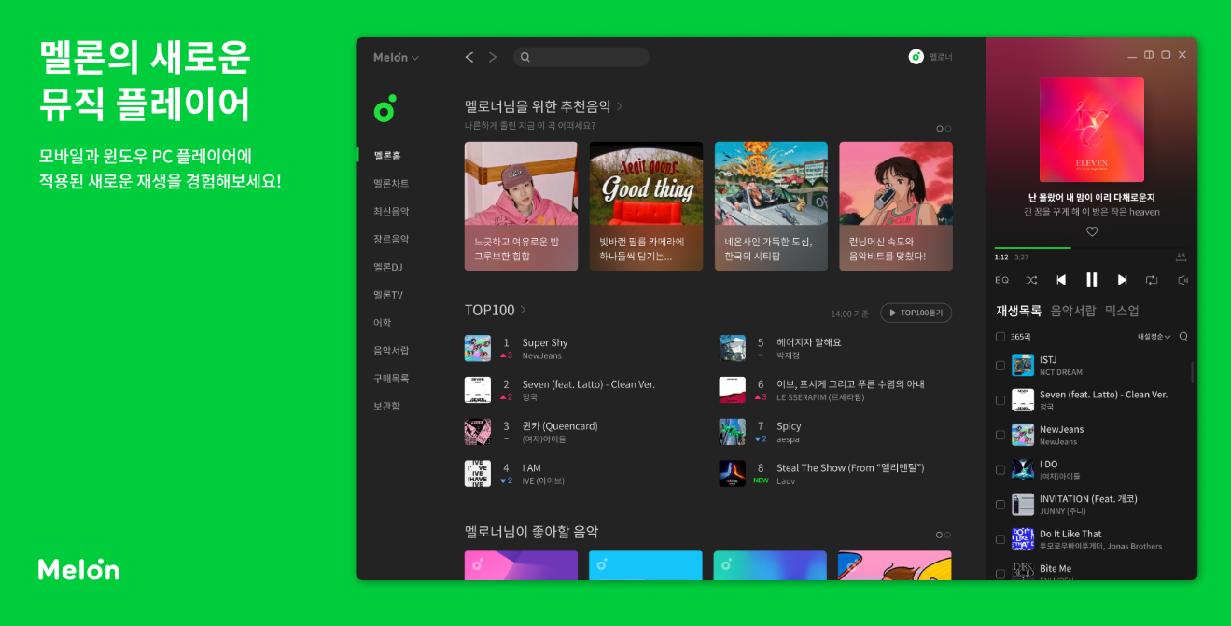Switch to 재생목록 tab
1231x626 pixels.
coord(1018,311)
